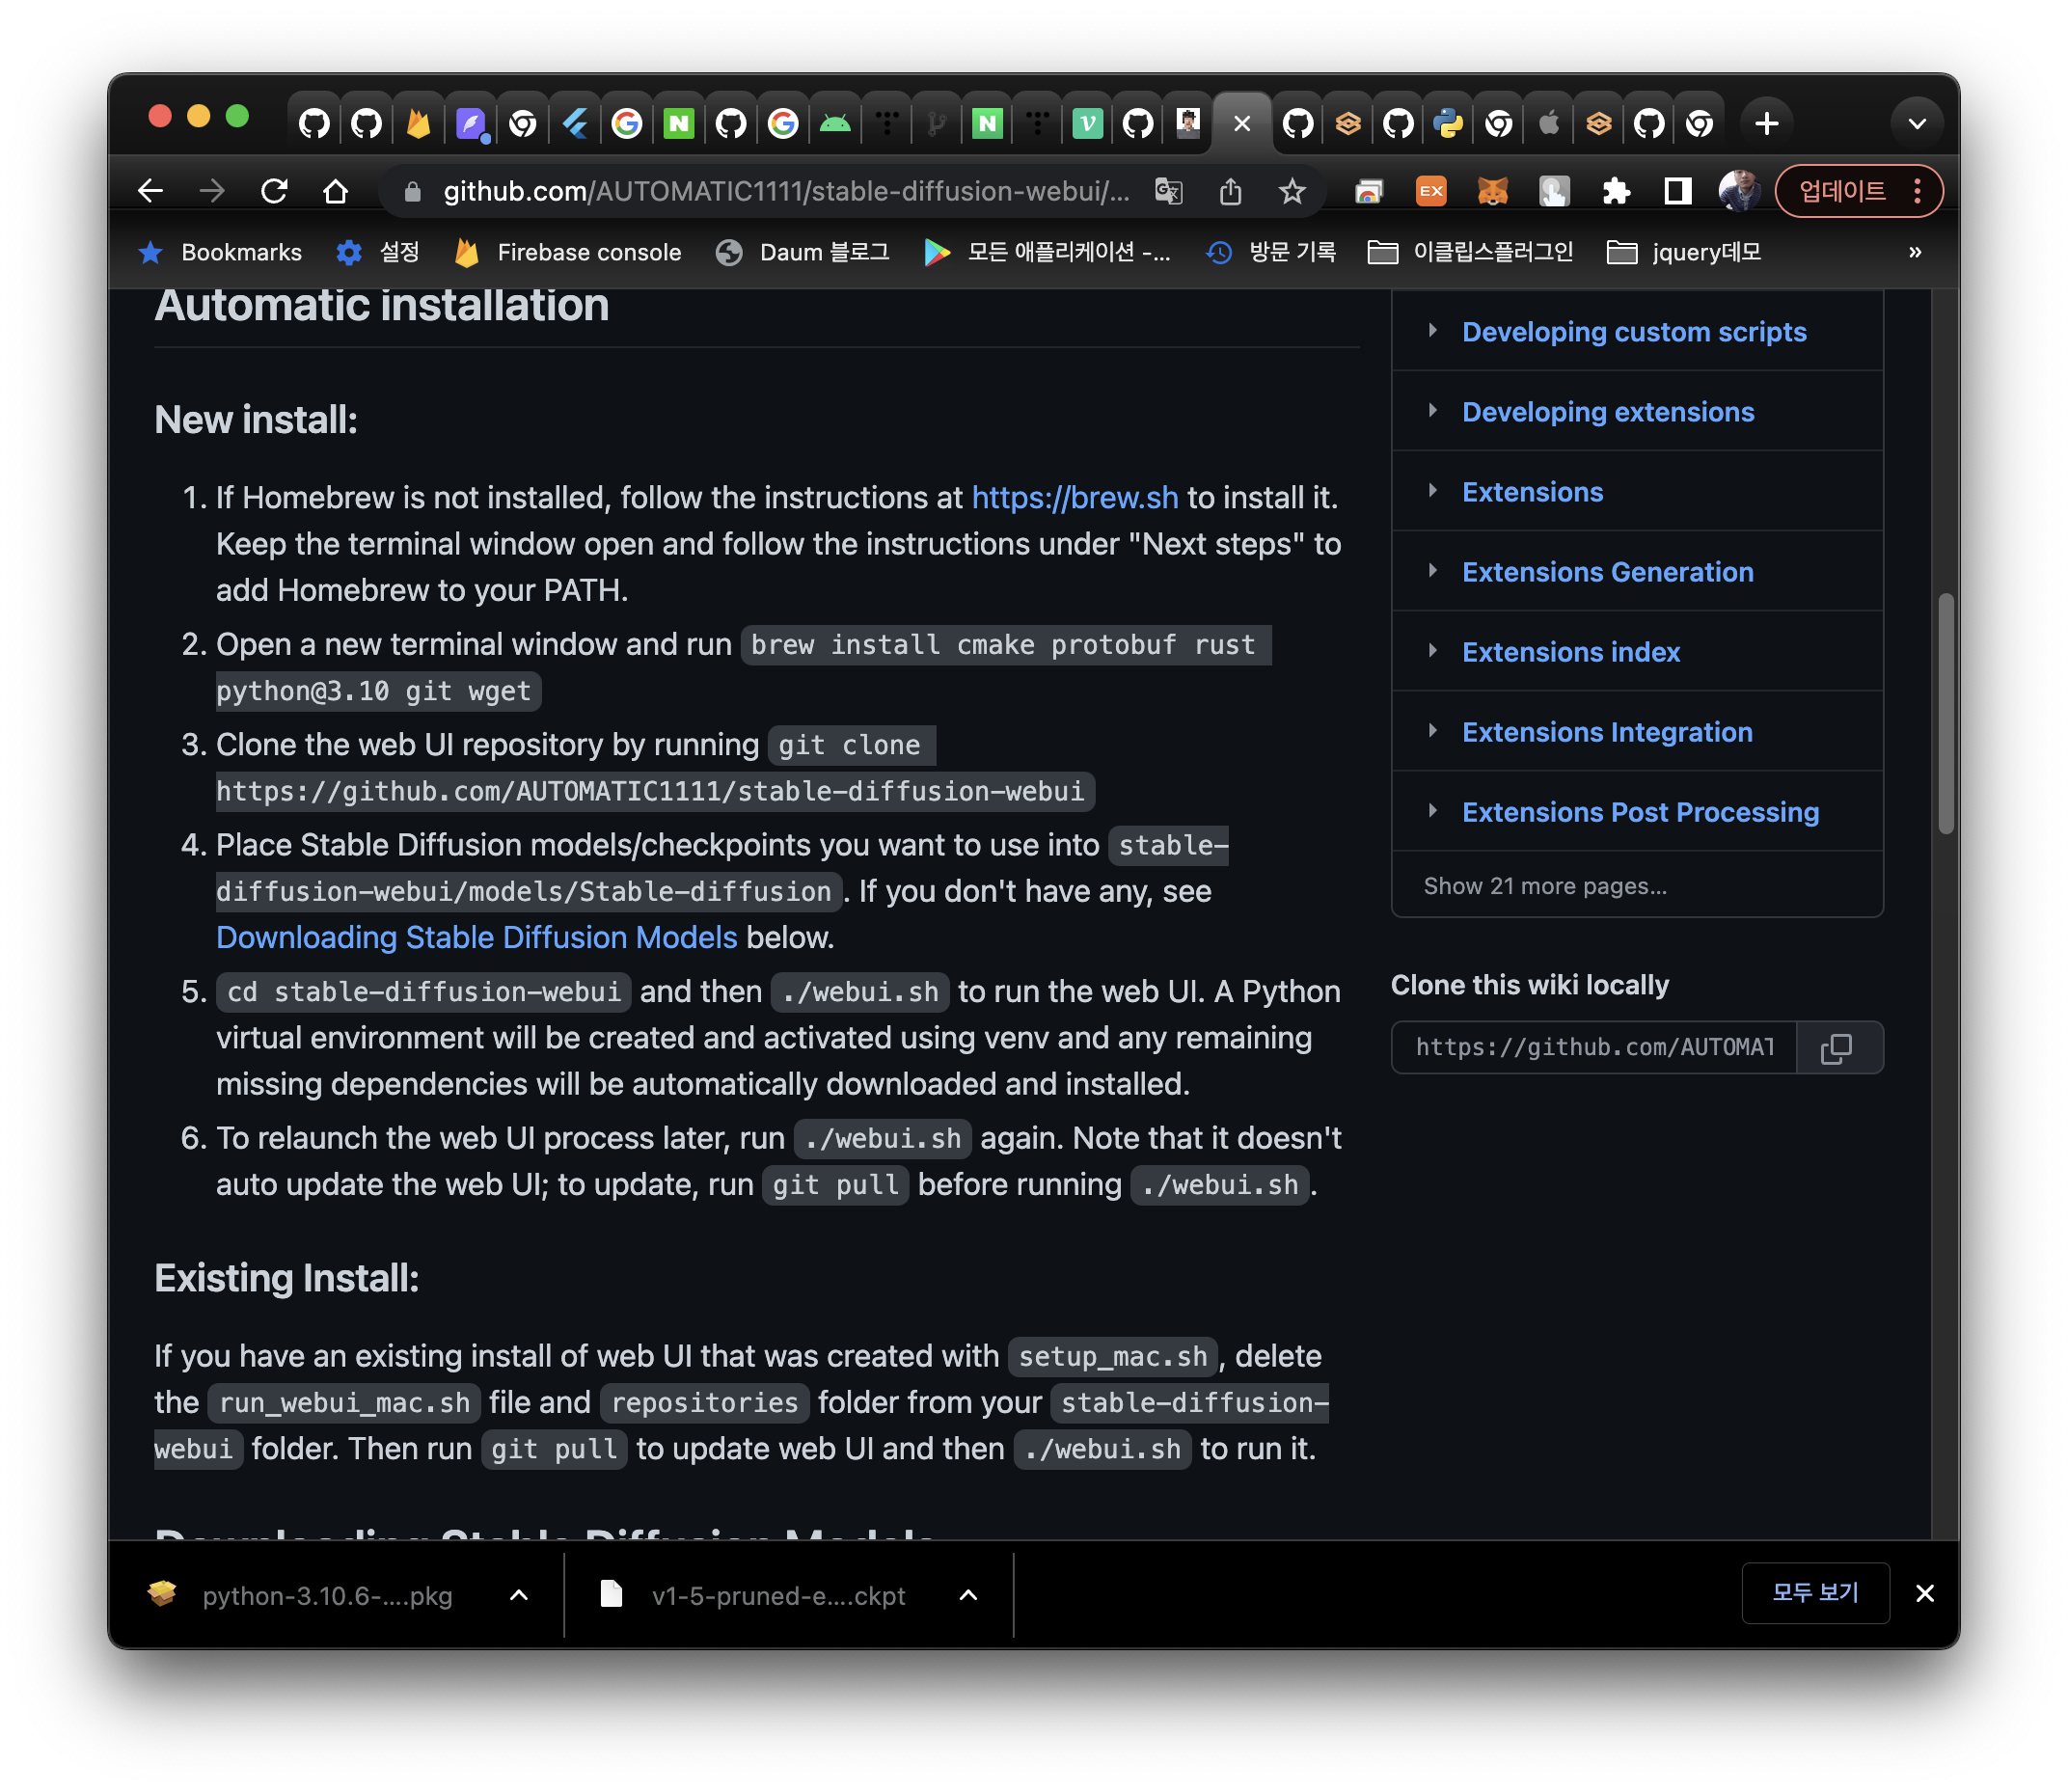Switch to the Flutter tab
The height and width of the screenshot is (1792, 2068).
pos(575,123)
